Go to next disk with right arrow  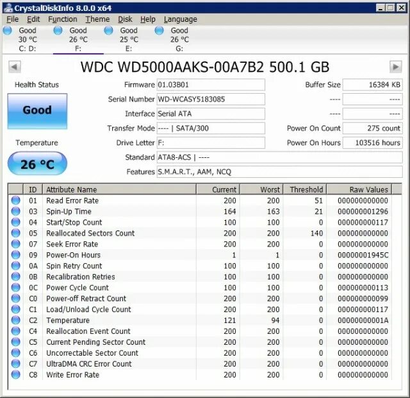(396, 67)
